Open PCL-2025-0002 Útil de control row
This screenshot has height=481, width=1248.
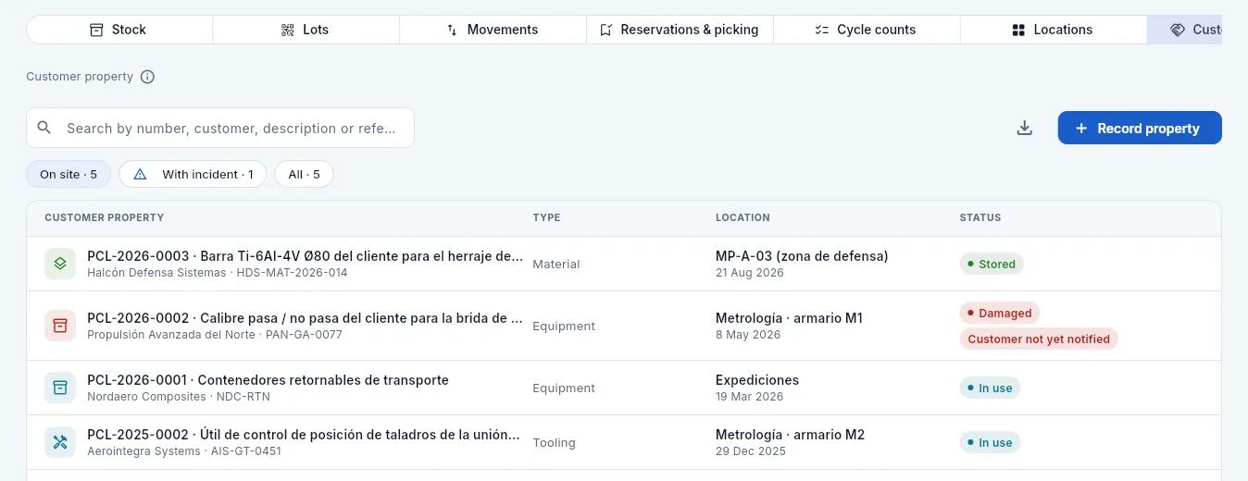tap(624, 442)
